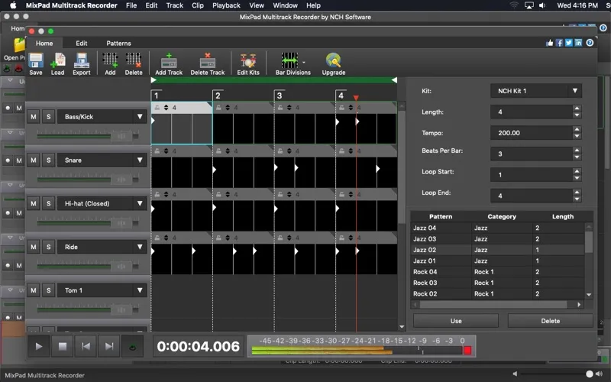Open the Ride instrument dropdown

coord(102,247)
